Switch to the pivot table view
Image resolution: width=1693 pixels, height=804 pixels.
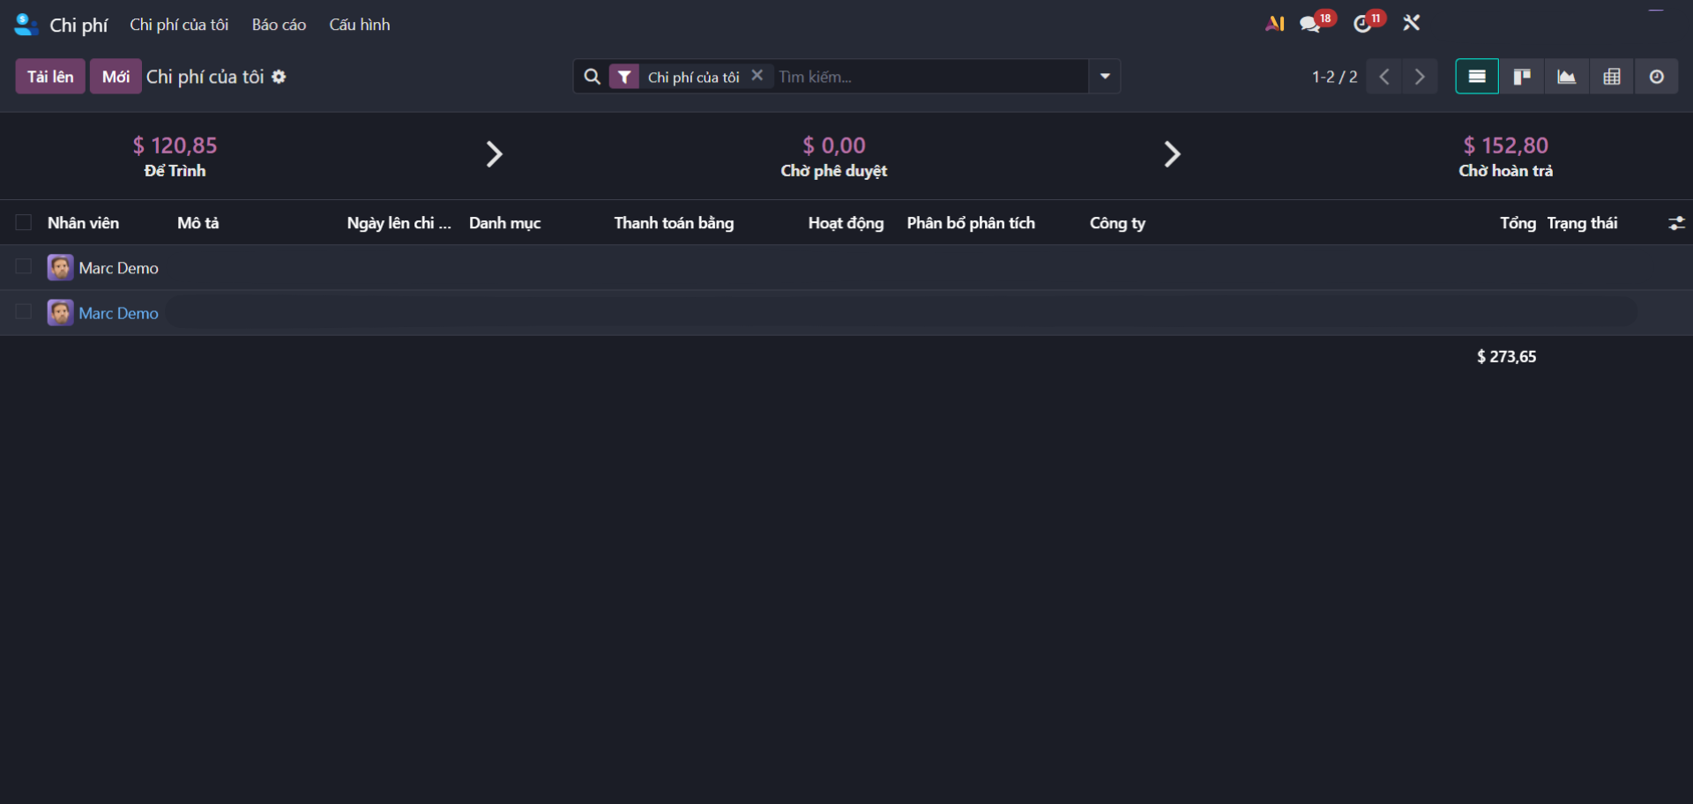point(1612,77)
